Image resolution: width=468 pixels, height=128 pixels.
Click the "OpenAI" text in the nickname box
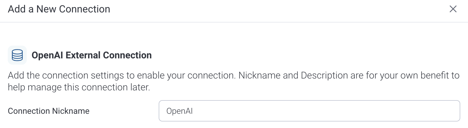pyautogui.click(x=180, y=111)
